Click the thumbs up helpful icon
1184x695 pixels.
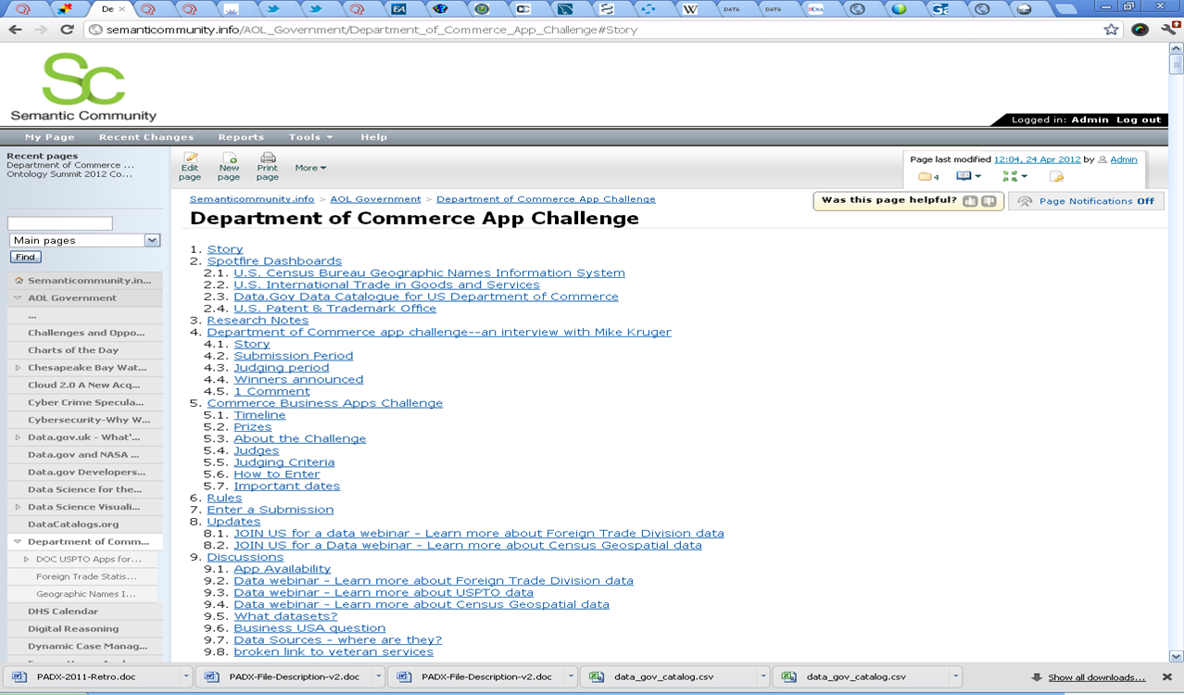970,201
